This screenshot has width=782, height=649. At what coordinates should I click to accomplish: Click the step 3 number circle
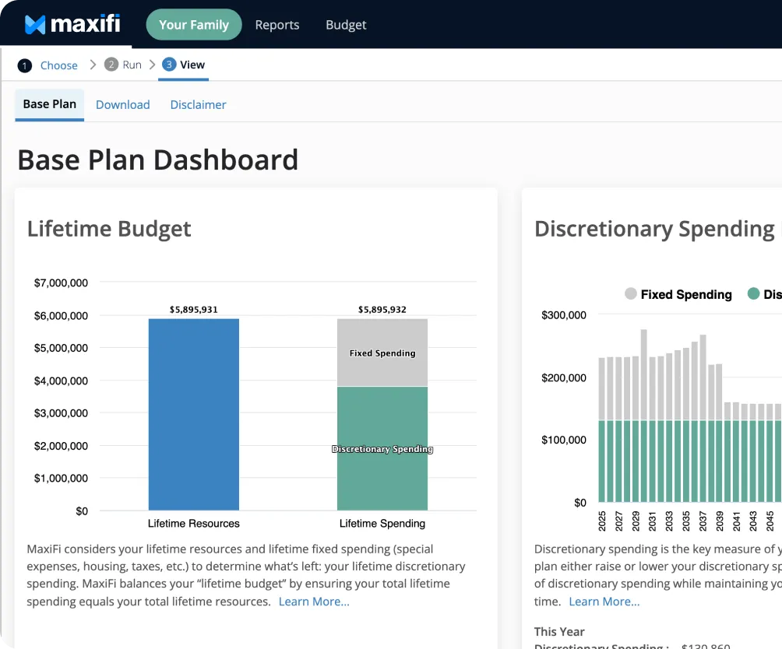(x=169, y=65)
